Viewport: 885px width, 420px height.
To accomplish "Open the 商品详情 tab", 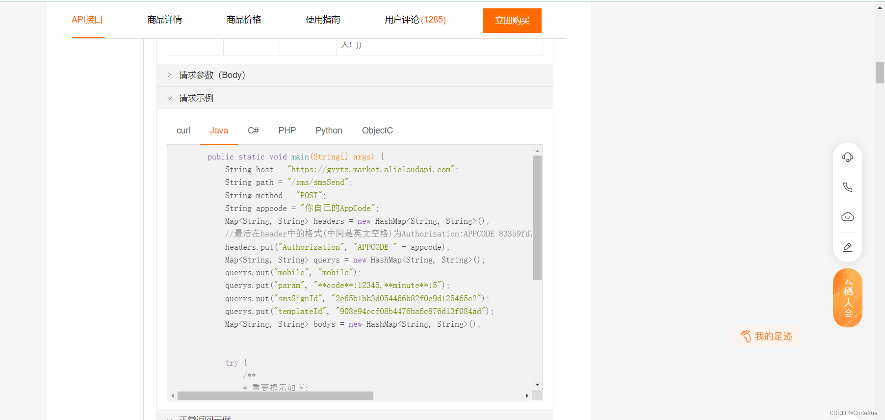I will tap(165, 20).
